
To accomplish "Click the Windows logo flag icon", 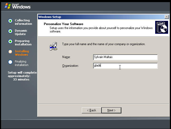I will pos(8,6).
